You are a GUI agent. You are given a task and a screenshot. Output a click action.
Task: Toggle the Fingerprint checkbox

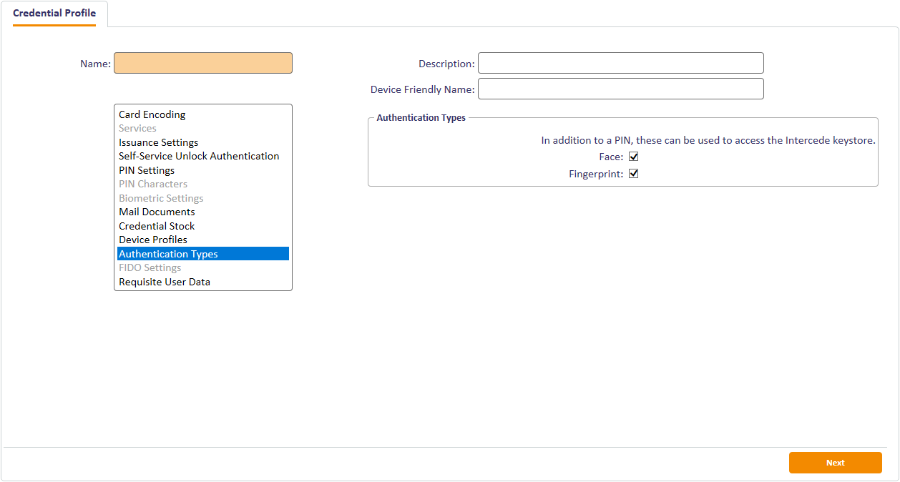(633, 174)
